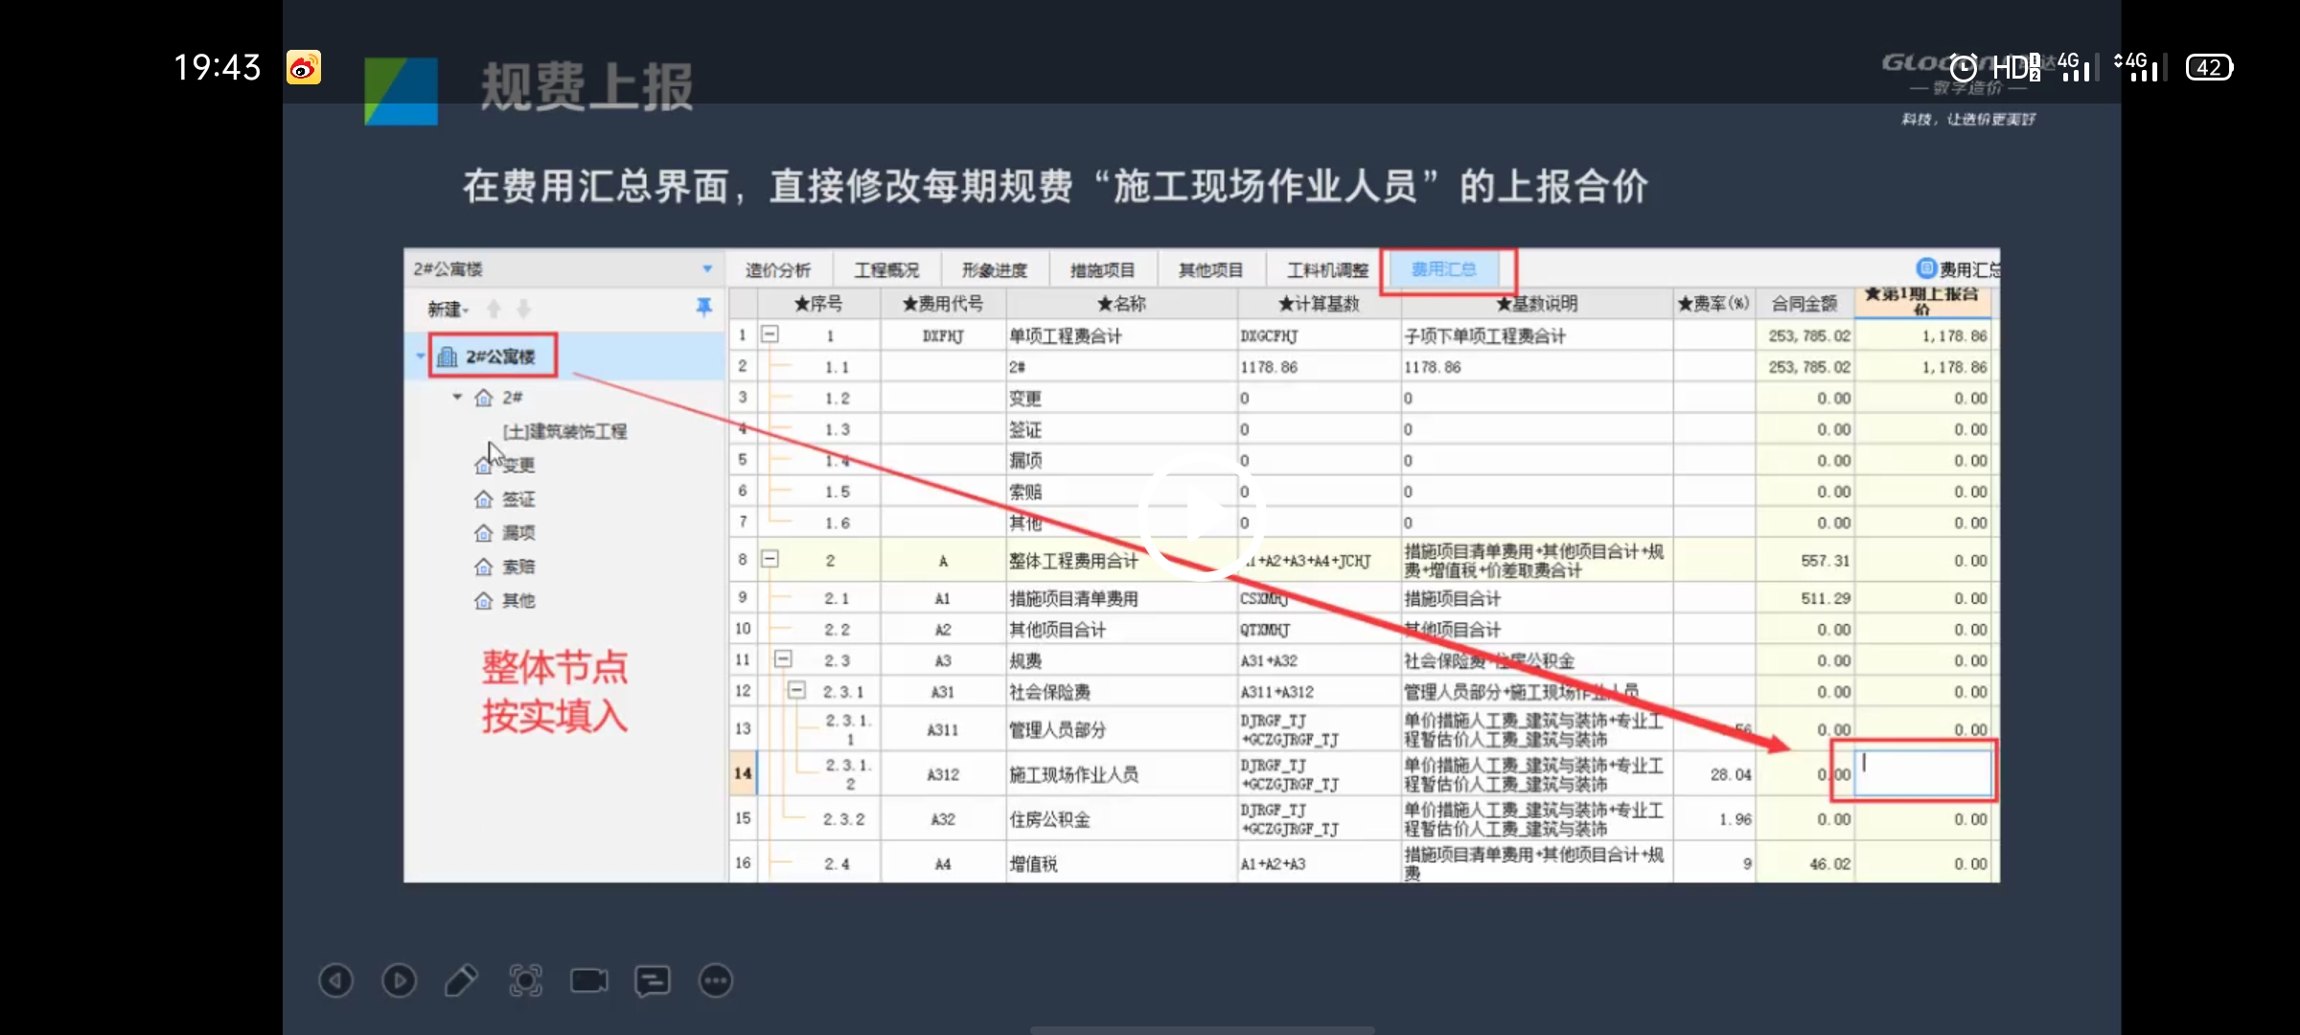Click the 住房公积金 name cell
The image size is (2300, 1035).
1121,818
